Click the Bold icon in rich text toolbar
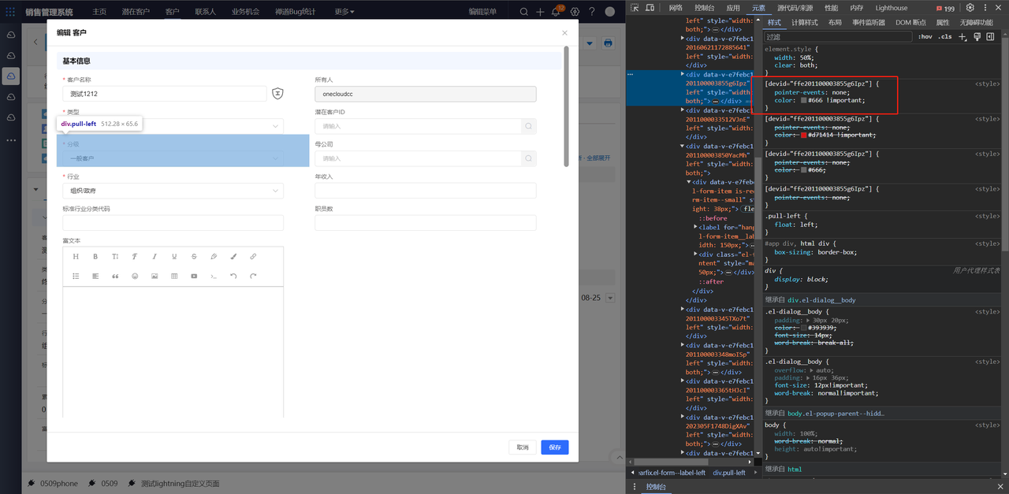 point(95,257)
